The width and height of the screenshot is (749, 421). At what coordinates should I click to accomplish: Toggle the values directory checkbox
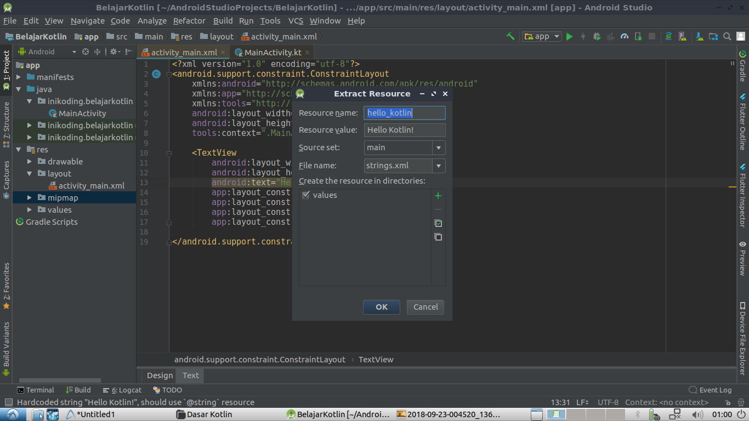pyautogui.click(x=306, y=195)
